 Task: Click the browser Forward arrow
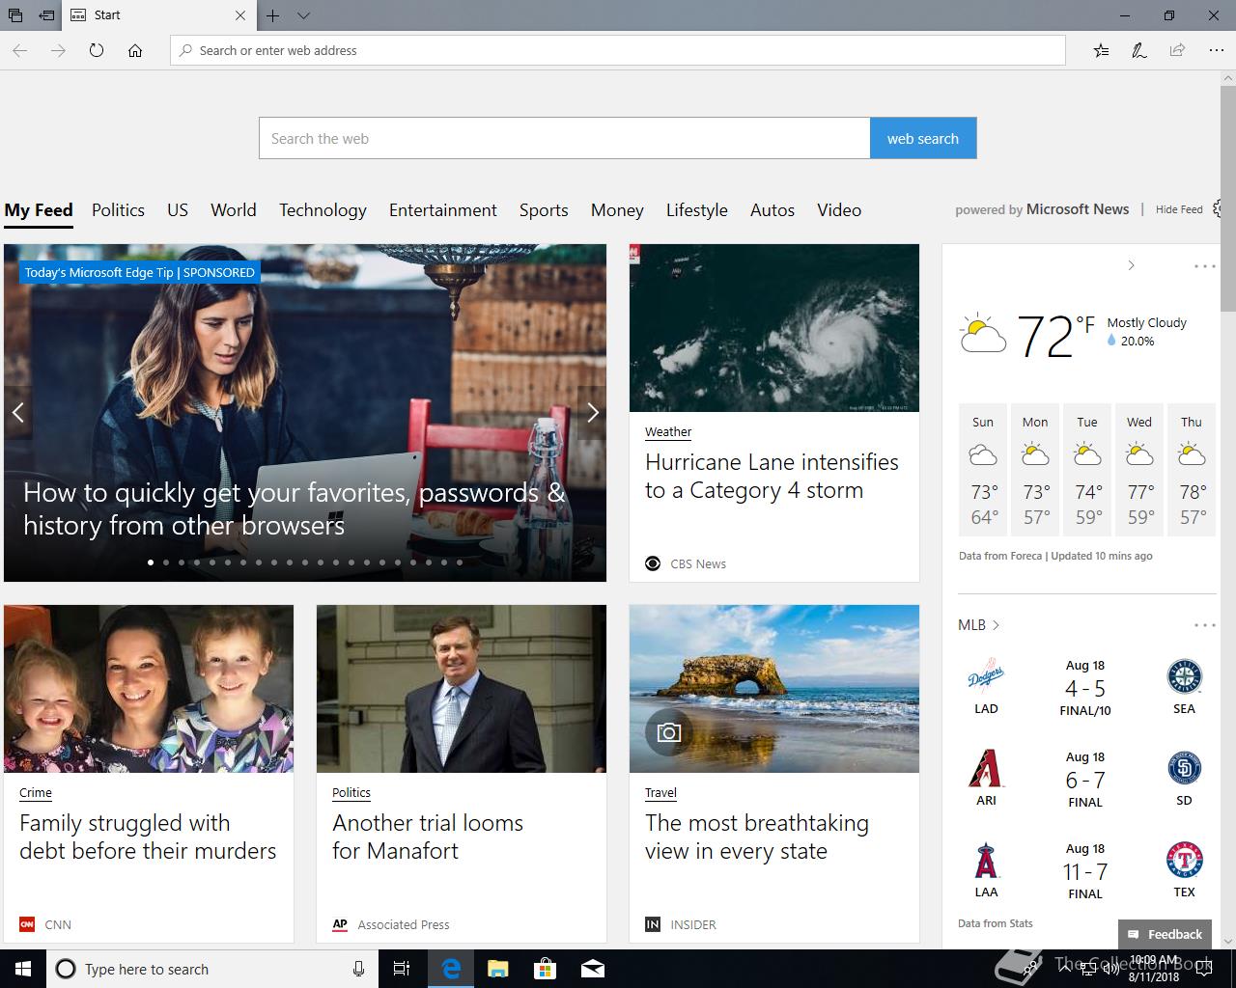pyautogui.click(x=58, y=50)
